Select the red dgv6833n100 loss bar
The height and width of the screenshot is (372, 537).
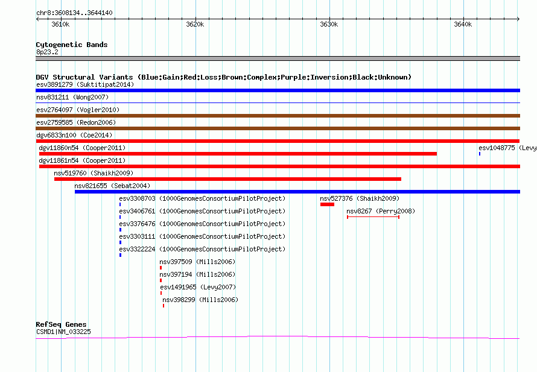[278, 141]
